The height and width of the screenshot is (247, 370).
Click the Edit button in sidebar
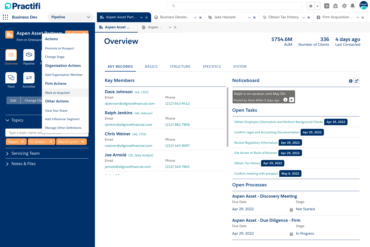(x=13, y=100)
